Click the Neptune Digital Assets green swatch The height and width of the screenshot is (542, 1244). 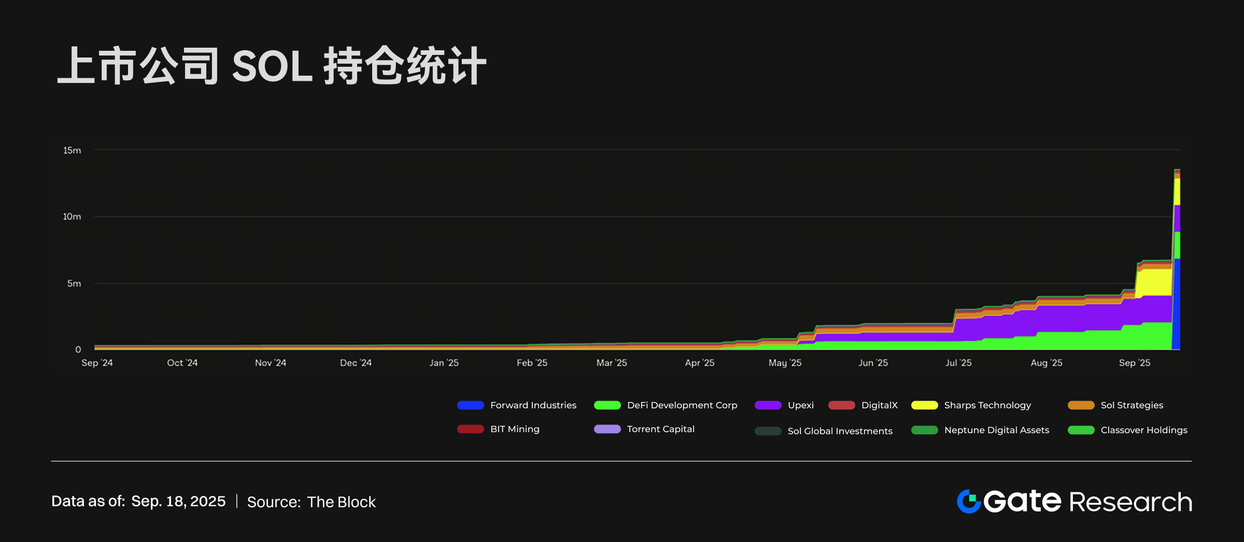925,430
